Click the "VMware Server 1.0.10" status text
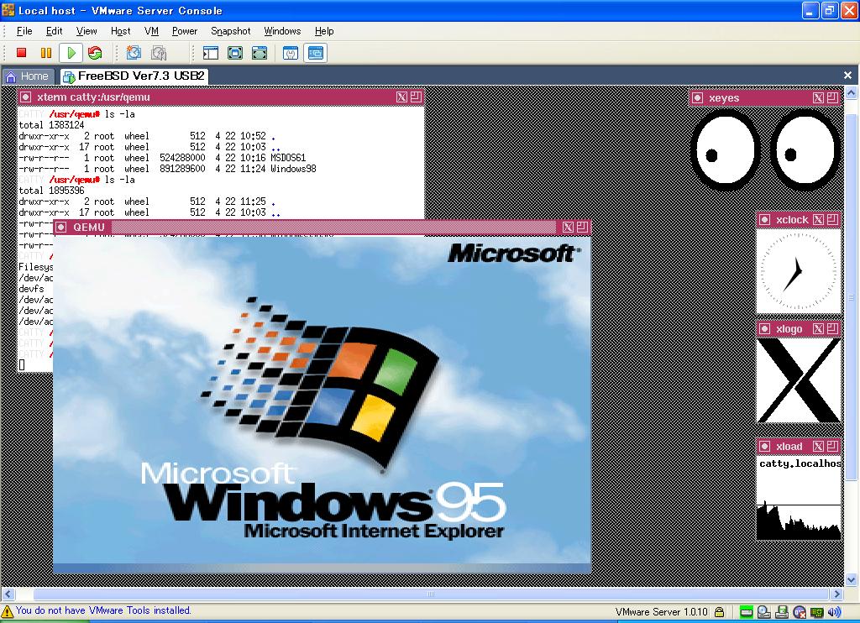This screenshot has height=623, width=860. (x=662, y=612)
